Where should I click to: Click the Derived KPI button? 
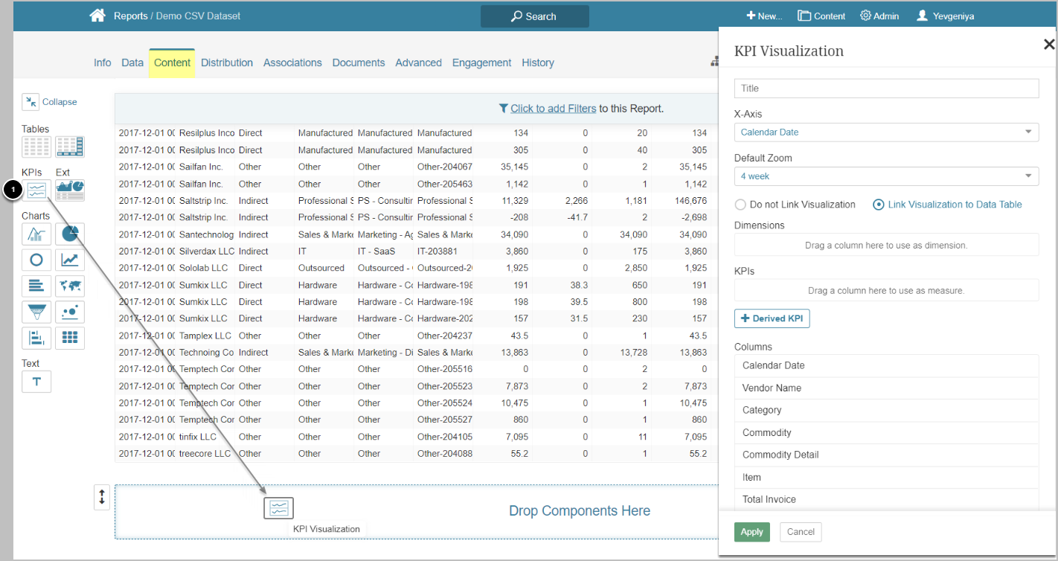coord(772,318)
